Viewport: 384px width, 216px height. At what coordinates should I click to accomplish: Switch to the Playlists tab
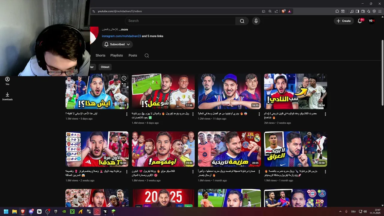pos(117,55)
